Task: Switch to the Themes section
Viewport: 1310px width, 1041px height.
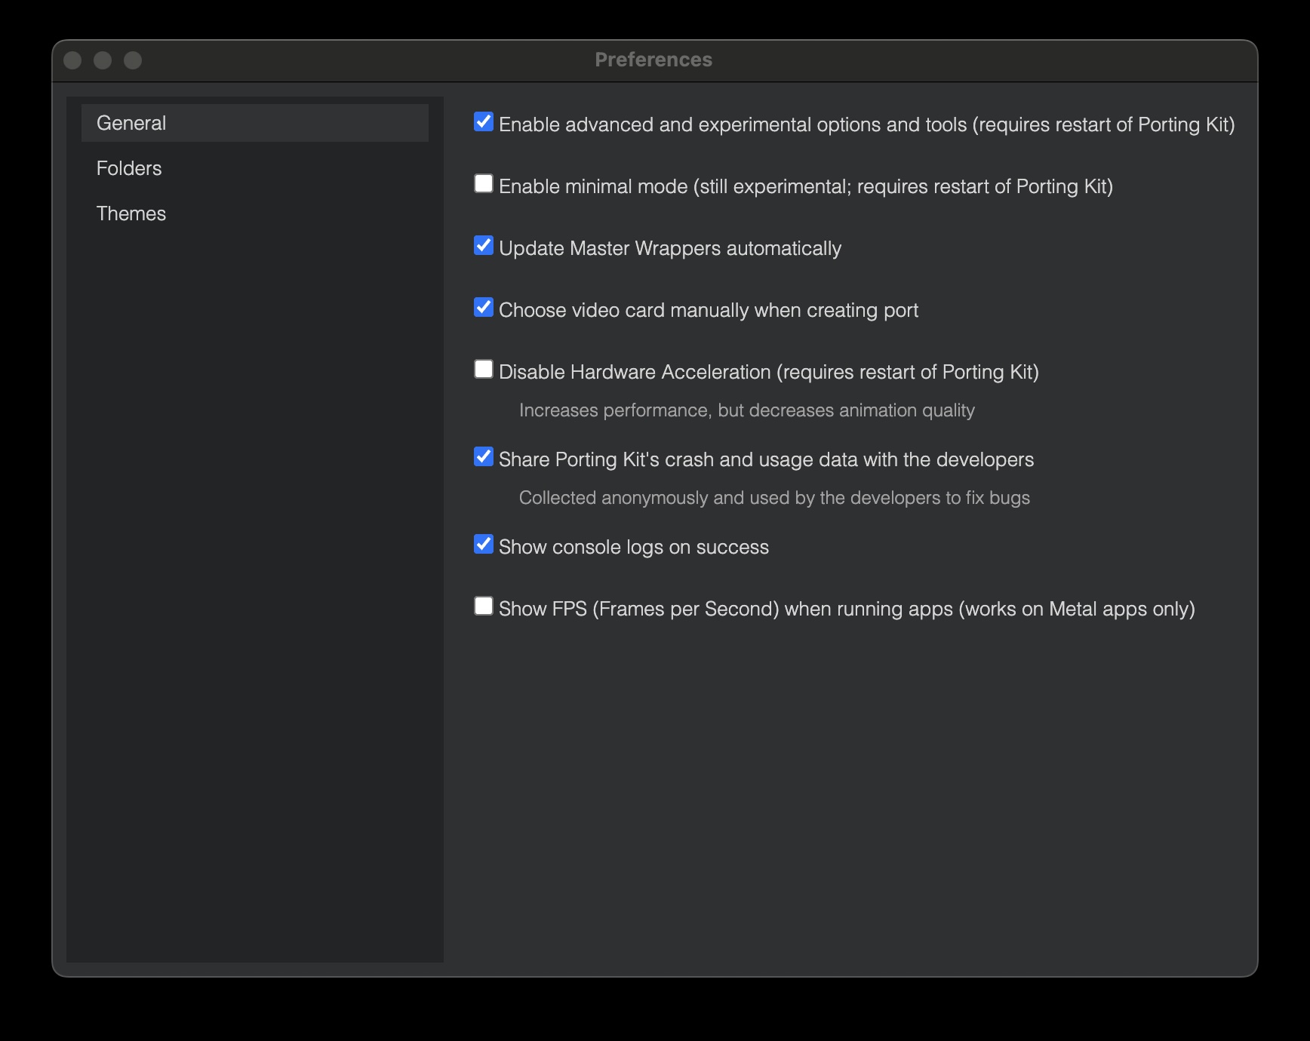Action: click(x=131, y=213)
